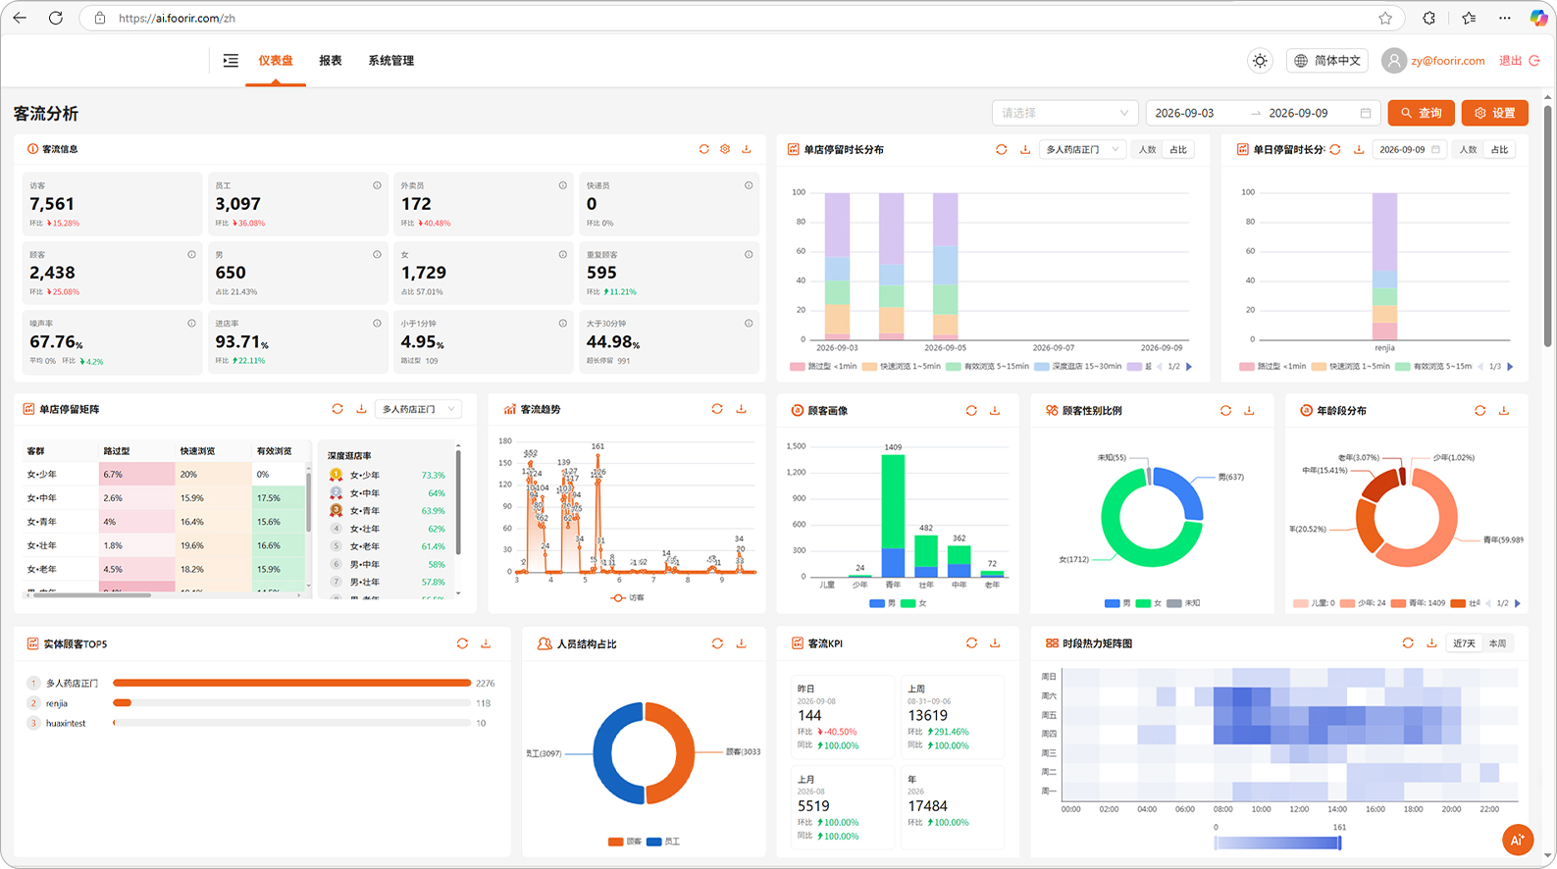Download the 年龄段分布 chart
1557x869 pixels.
pos(1503,410)
